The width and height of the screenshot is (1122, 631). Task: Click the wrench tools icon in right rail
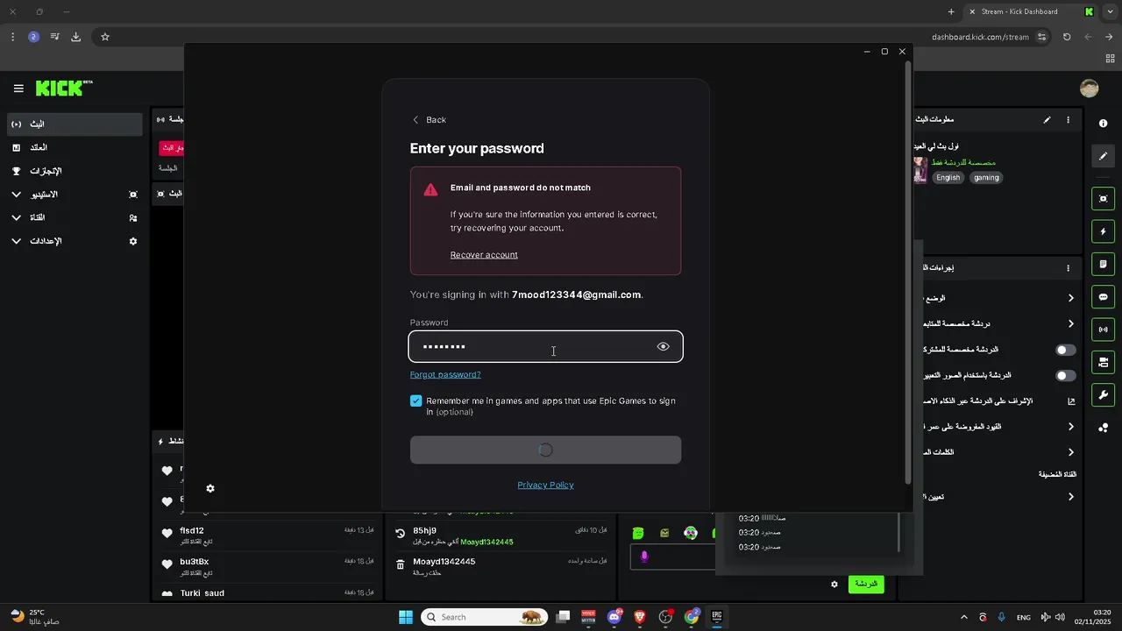tap(1104, 395)
